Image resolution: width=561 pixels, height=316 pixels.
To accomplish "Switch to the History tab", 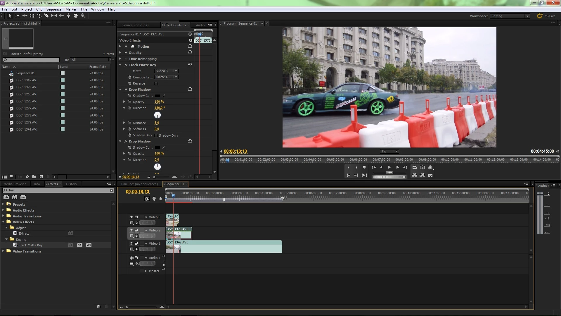I will [71, 184].
